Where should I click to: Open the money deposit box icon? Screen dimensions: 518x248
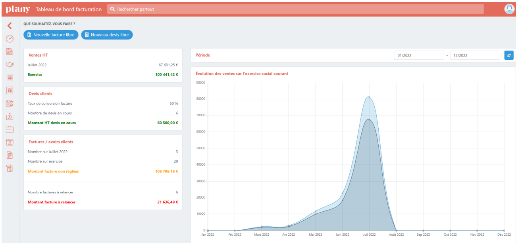pos(10,117)
